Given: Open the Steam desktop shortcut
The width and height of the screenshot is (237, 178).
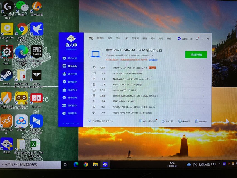Looking at the screenshot, I should tap(6, 77).
